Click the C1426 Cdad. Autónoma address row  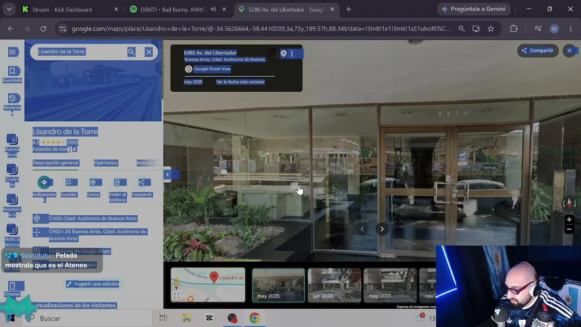pyautogui.click(x=93, y=218)
